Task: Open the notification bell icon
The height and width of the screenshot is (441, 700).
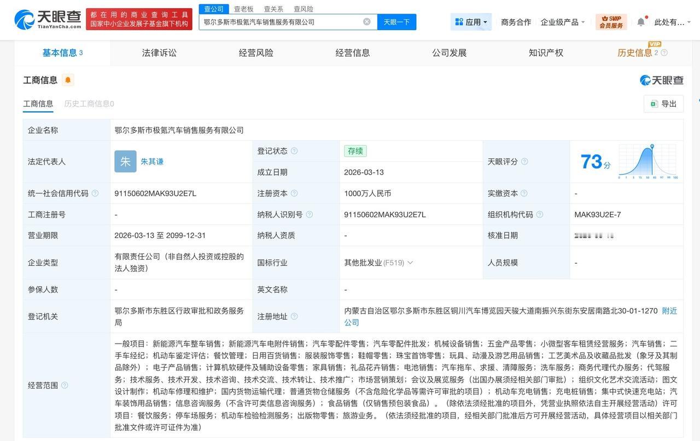Action: coord(641,21)
